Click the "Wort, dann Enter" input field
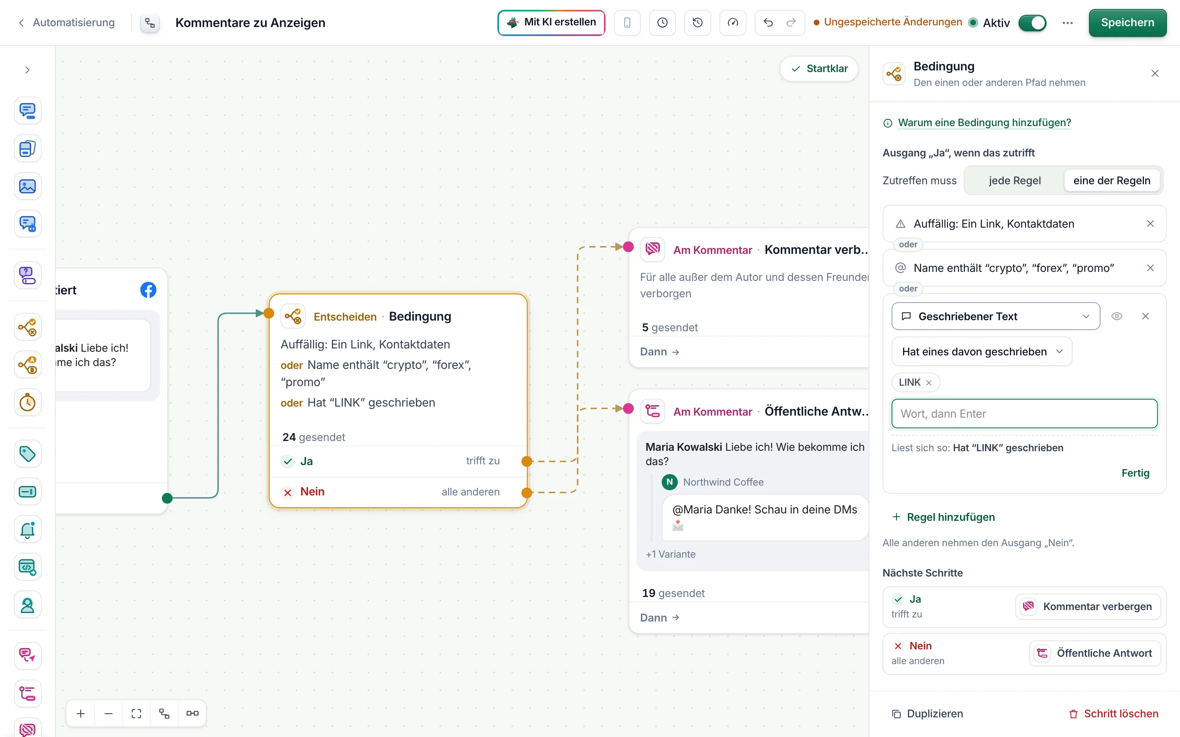1180x737 pixels. coord(1024,414)
